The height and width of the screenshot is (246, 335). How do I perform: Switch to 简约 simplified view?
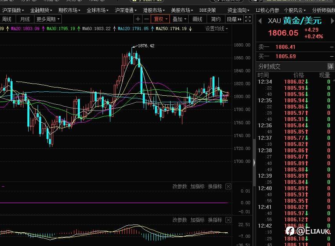(x=216, y=19)
